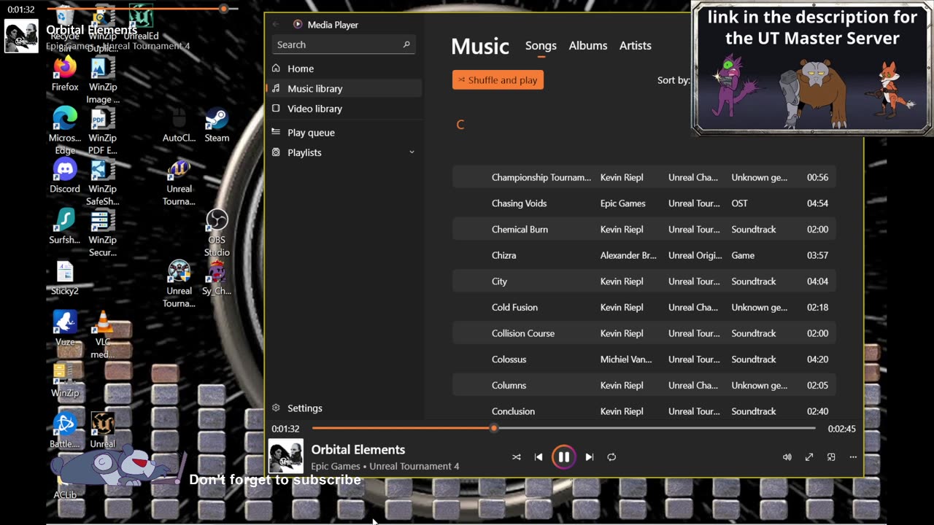Skip to the previous track
Image resolution: width=934 pixels, height=525 pixels.
click(x=539, y=457)
